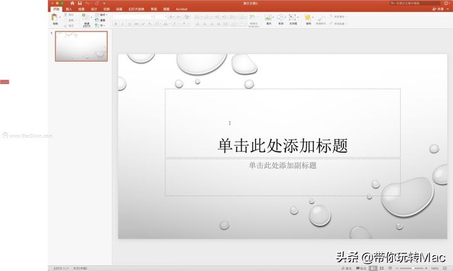
Task: Toggle Italic formatting
Action: (123, 24)
